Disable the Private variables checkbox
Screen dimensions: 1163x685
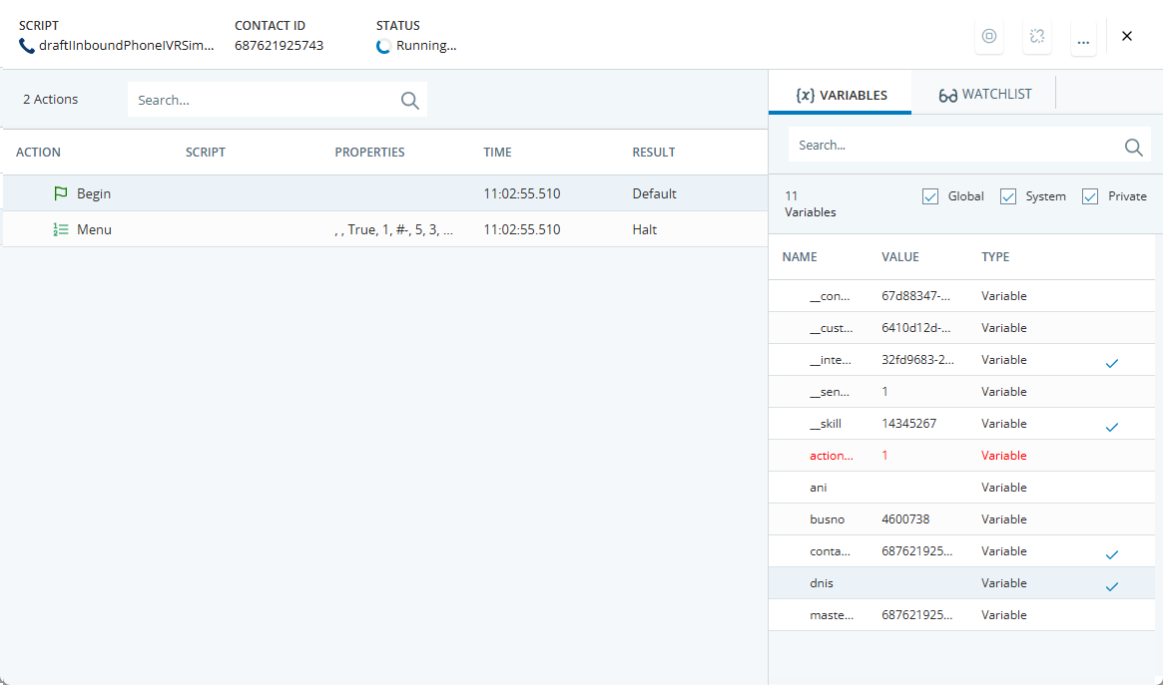1090,196
